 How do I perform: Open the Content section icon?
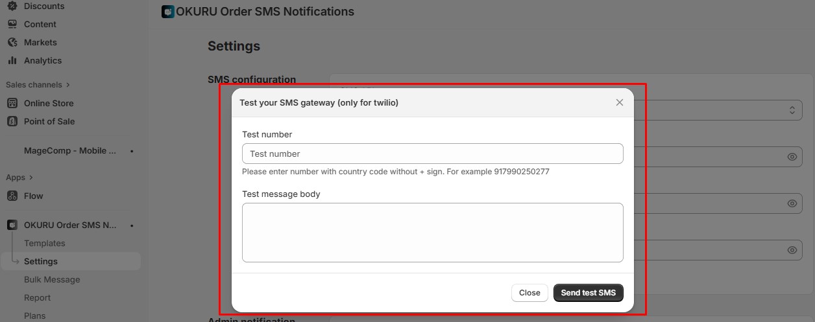(12, 24)
